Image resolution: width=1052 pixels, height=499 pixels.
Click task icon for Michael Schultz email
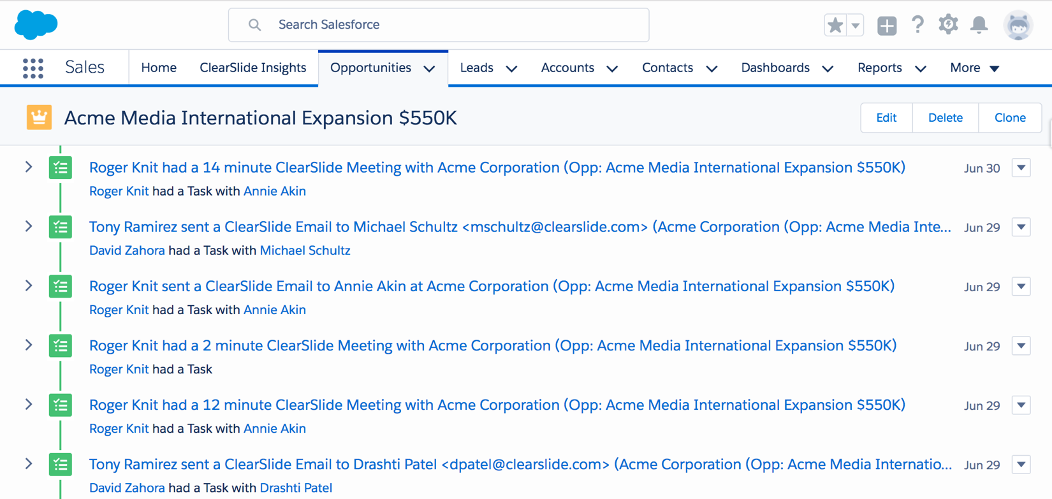tap(61, 227)
